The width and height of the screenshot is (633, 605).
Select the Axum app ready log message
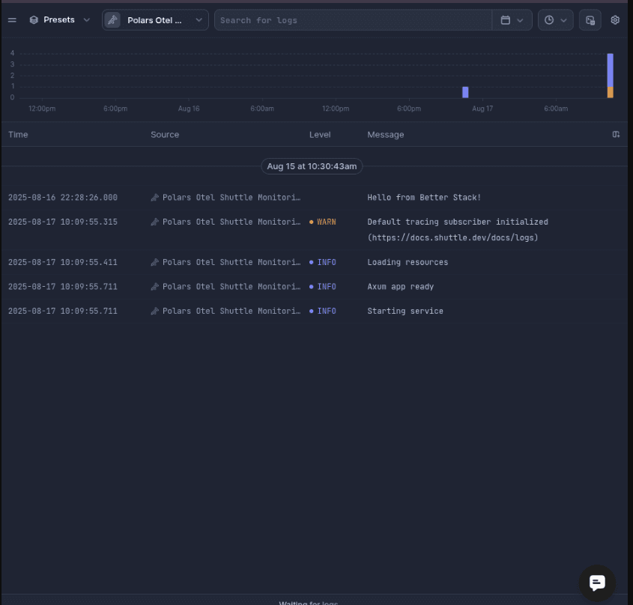(x=400, y=287)
